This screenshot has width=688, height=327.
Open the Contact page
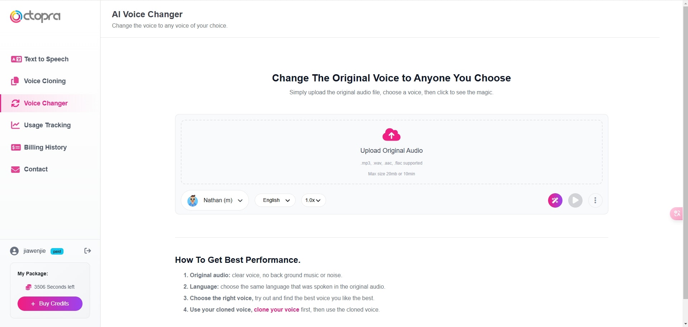(x=36, y=169)
